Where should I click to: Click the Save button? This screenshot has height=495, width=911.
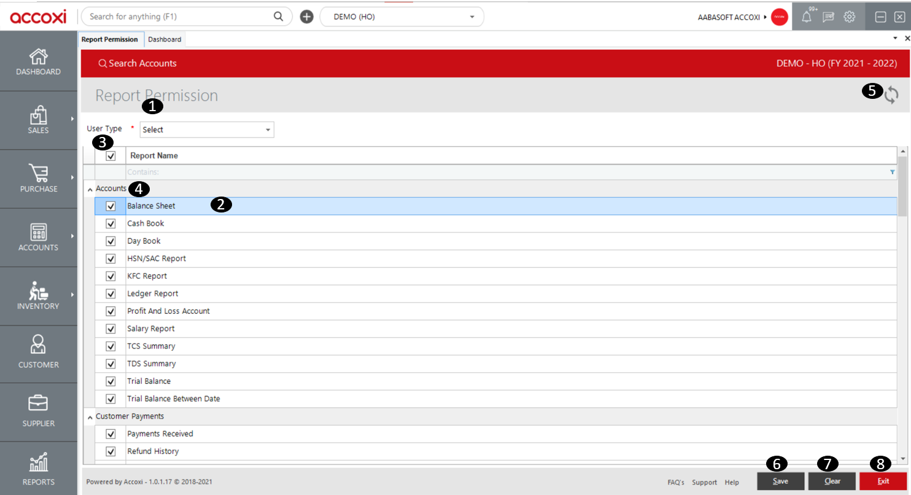780,481
